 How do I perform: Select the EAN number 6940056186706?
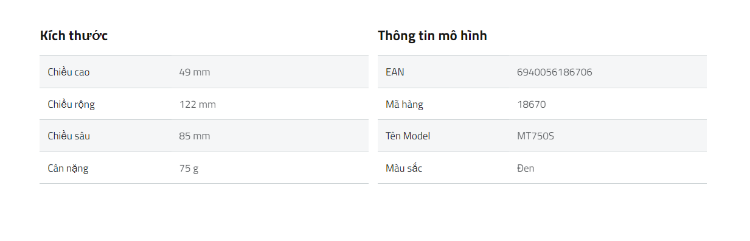coord(555,72)
